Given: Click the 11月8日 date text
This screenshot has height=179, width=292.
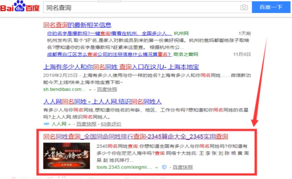Looking at the screenshot, I should tap(242, 54).
